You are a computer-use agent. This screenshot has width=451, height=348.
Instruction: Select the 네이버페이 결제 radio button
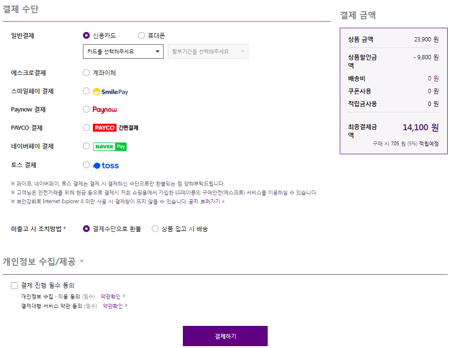pyautogui.click(x=86, y=146)
